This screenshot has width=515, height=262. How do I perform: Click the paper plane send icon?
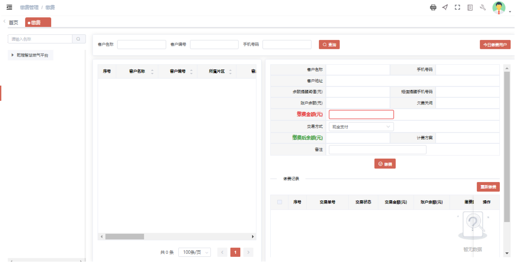click(x=445, y=7)
